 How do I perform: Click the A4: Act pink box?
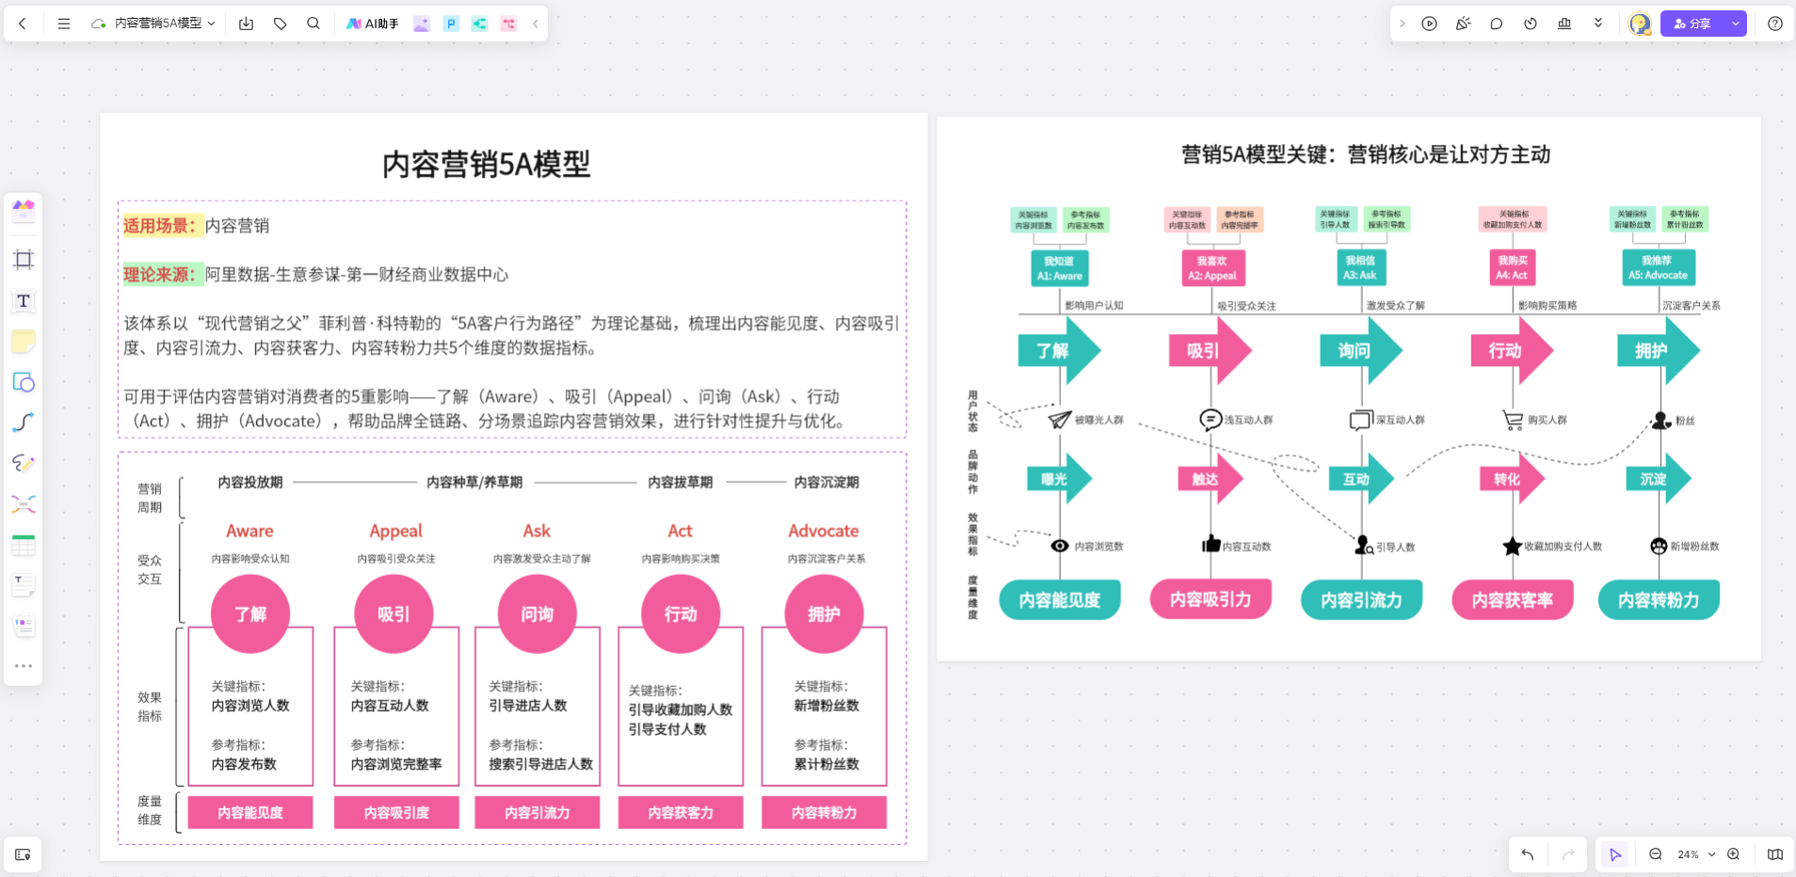point(1512,267)
